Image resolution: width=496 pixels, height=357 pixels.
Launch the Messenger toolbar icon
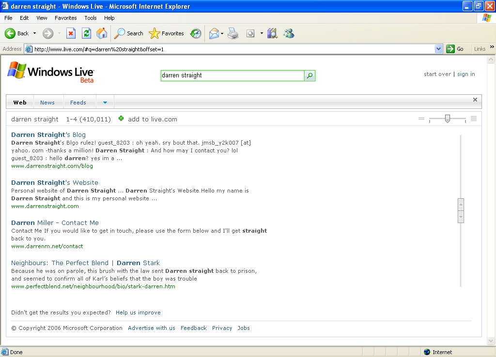point(289,33)
